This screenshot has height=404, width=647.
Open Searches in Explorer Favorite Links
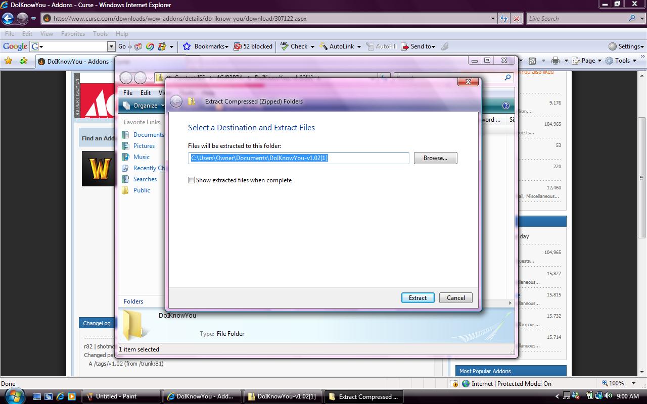click(x=145, y=179)
